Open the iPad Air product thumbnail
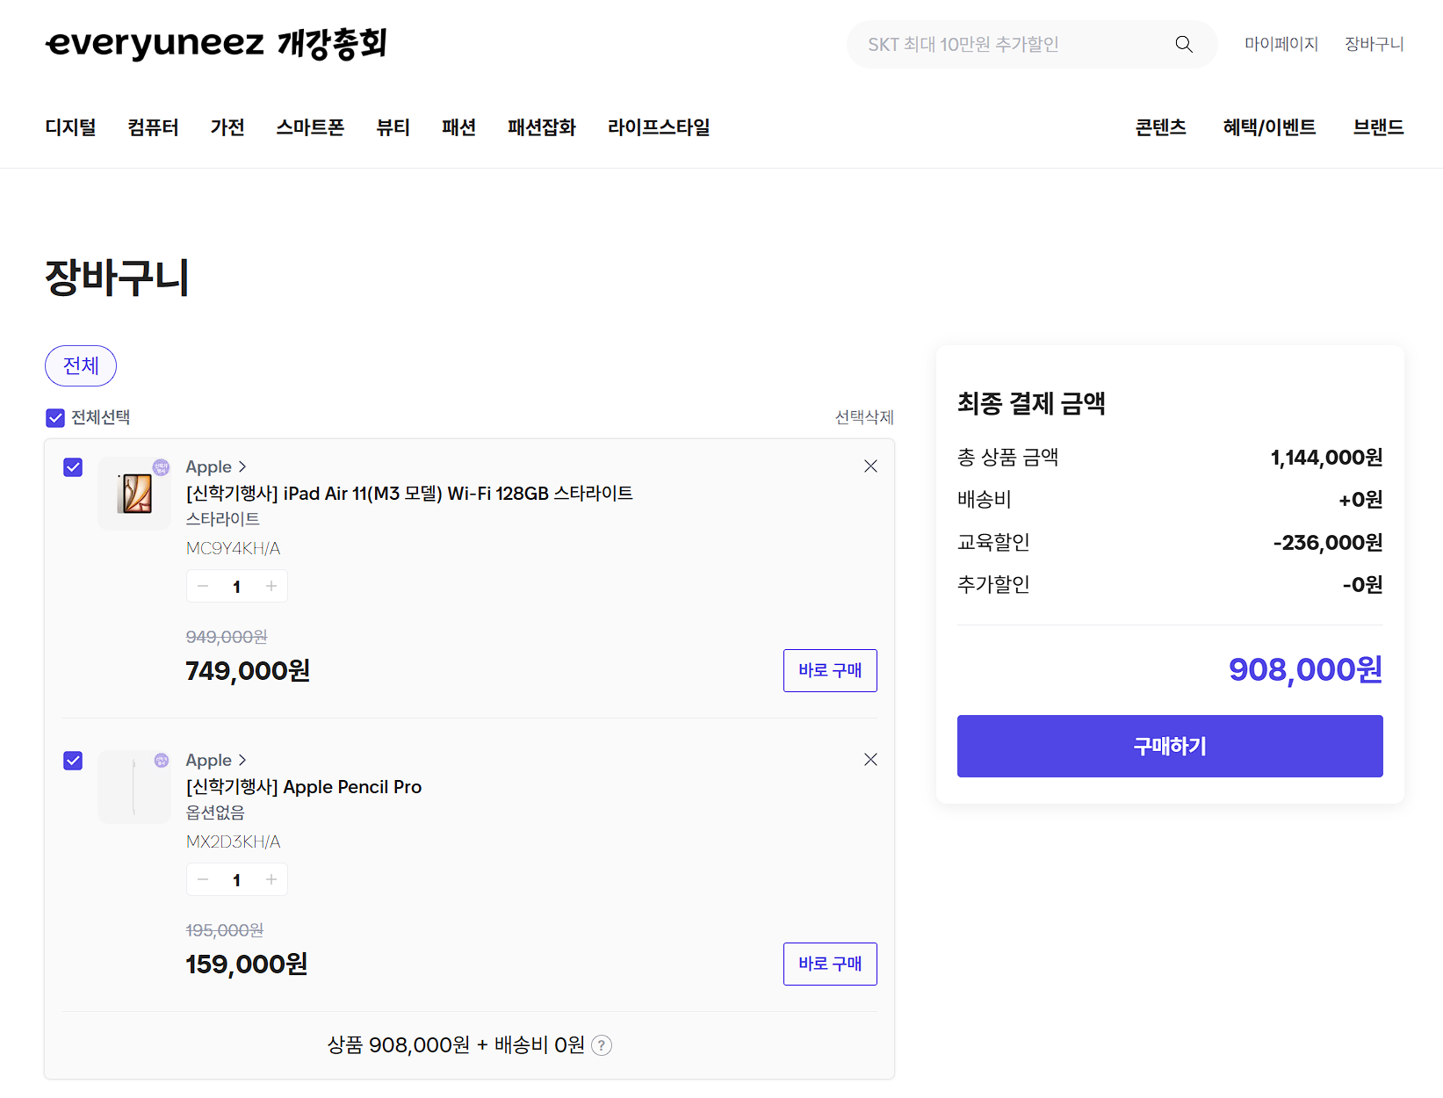This screenshot has width=1443, height=1098. (x=134, y=493)
